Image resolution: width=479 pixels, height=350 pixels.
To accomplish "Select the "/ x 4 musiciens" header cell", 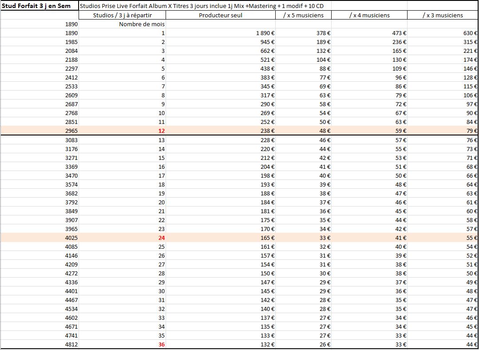I will tap(369, 15).
